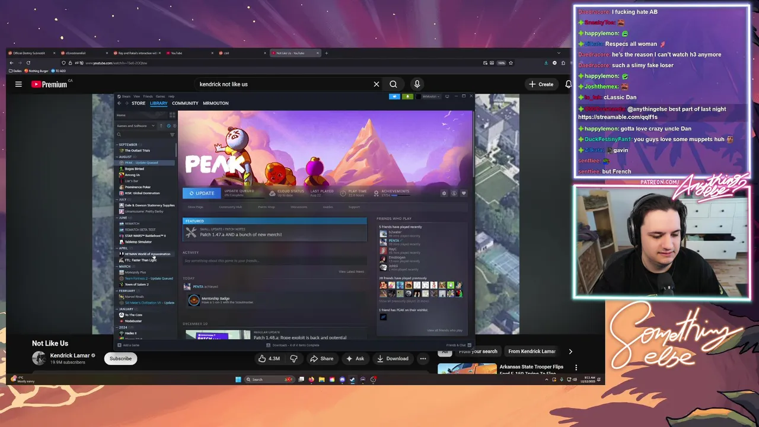The image size is (759, 427).
Task: Click the Steam forward navigation arrow
Action: coord(127,103)
